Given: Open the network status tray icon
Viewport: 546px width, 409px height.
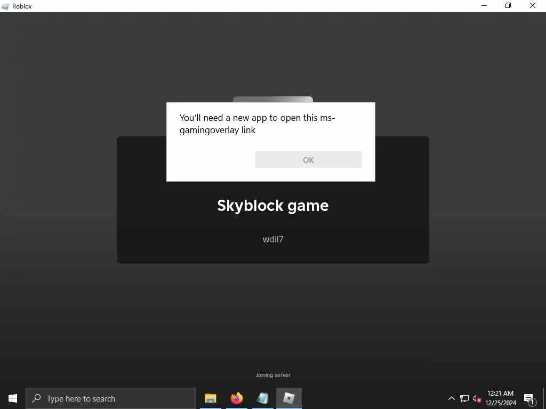Looking at the screenshot, I should coord(464,398).
